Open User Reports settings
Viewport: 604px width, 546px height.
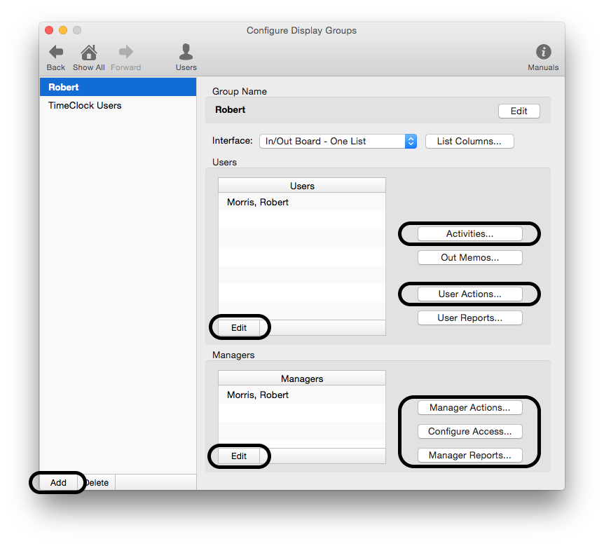coord(469,318)
